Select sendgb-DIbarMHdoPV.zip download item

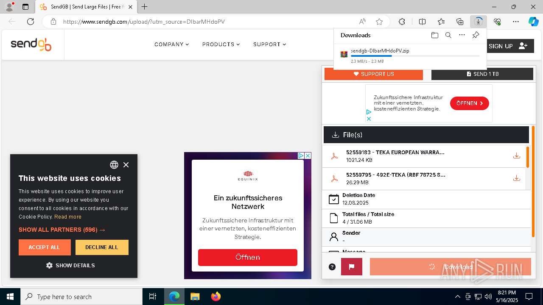pyautogui.click(x=410, y=55)
